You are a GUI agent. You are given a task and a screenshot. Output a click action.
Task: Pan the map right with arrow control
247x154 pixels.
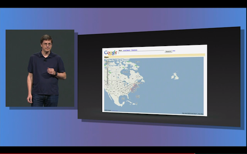109,62
